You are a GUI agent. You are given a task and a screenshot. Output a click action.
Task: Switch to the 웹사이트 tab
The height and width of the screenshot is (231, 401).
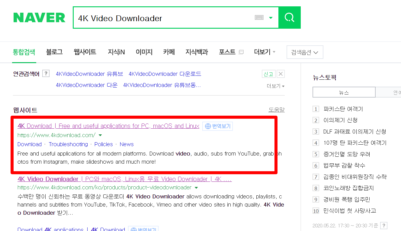coord(85,52)
